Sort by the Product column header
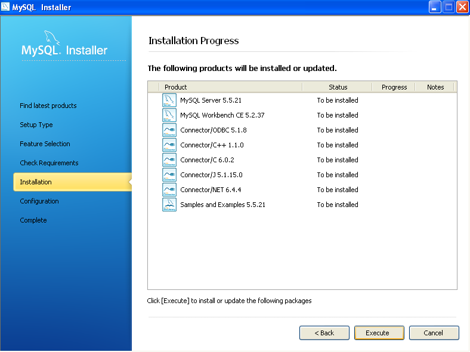 230,87
